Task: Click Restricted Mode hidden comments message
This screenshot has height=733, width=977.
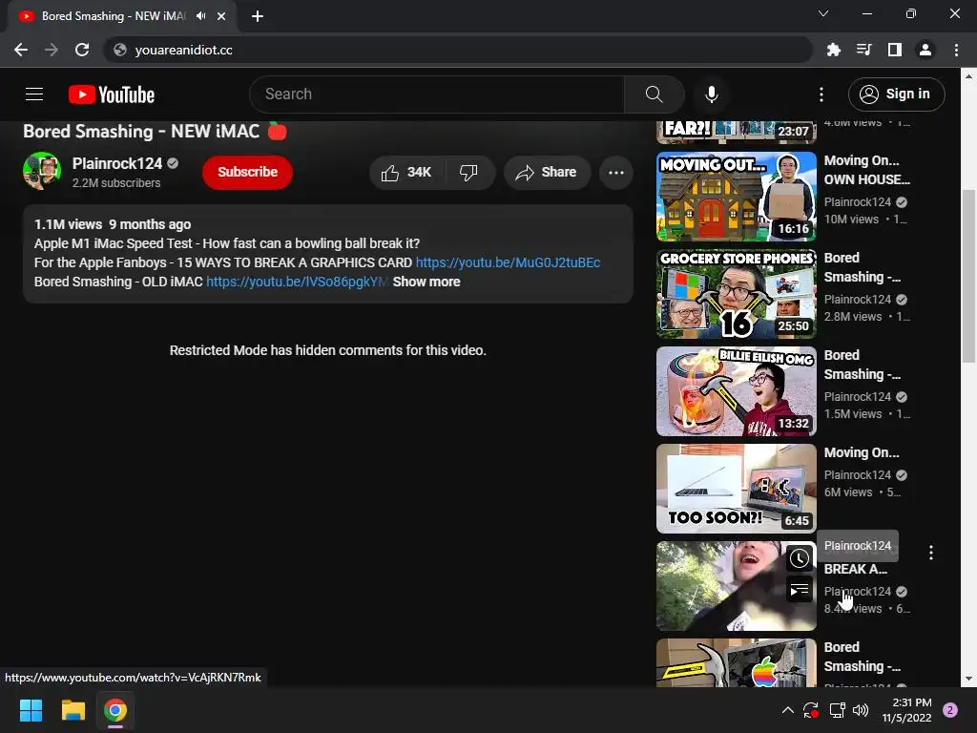Action: [328, 350]
